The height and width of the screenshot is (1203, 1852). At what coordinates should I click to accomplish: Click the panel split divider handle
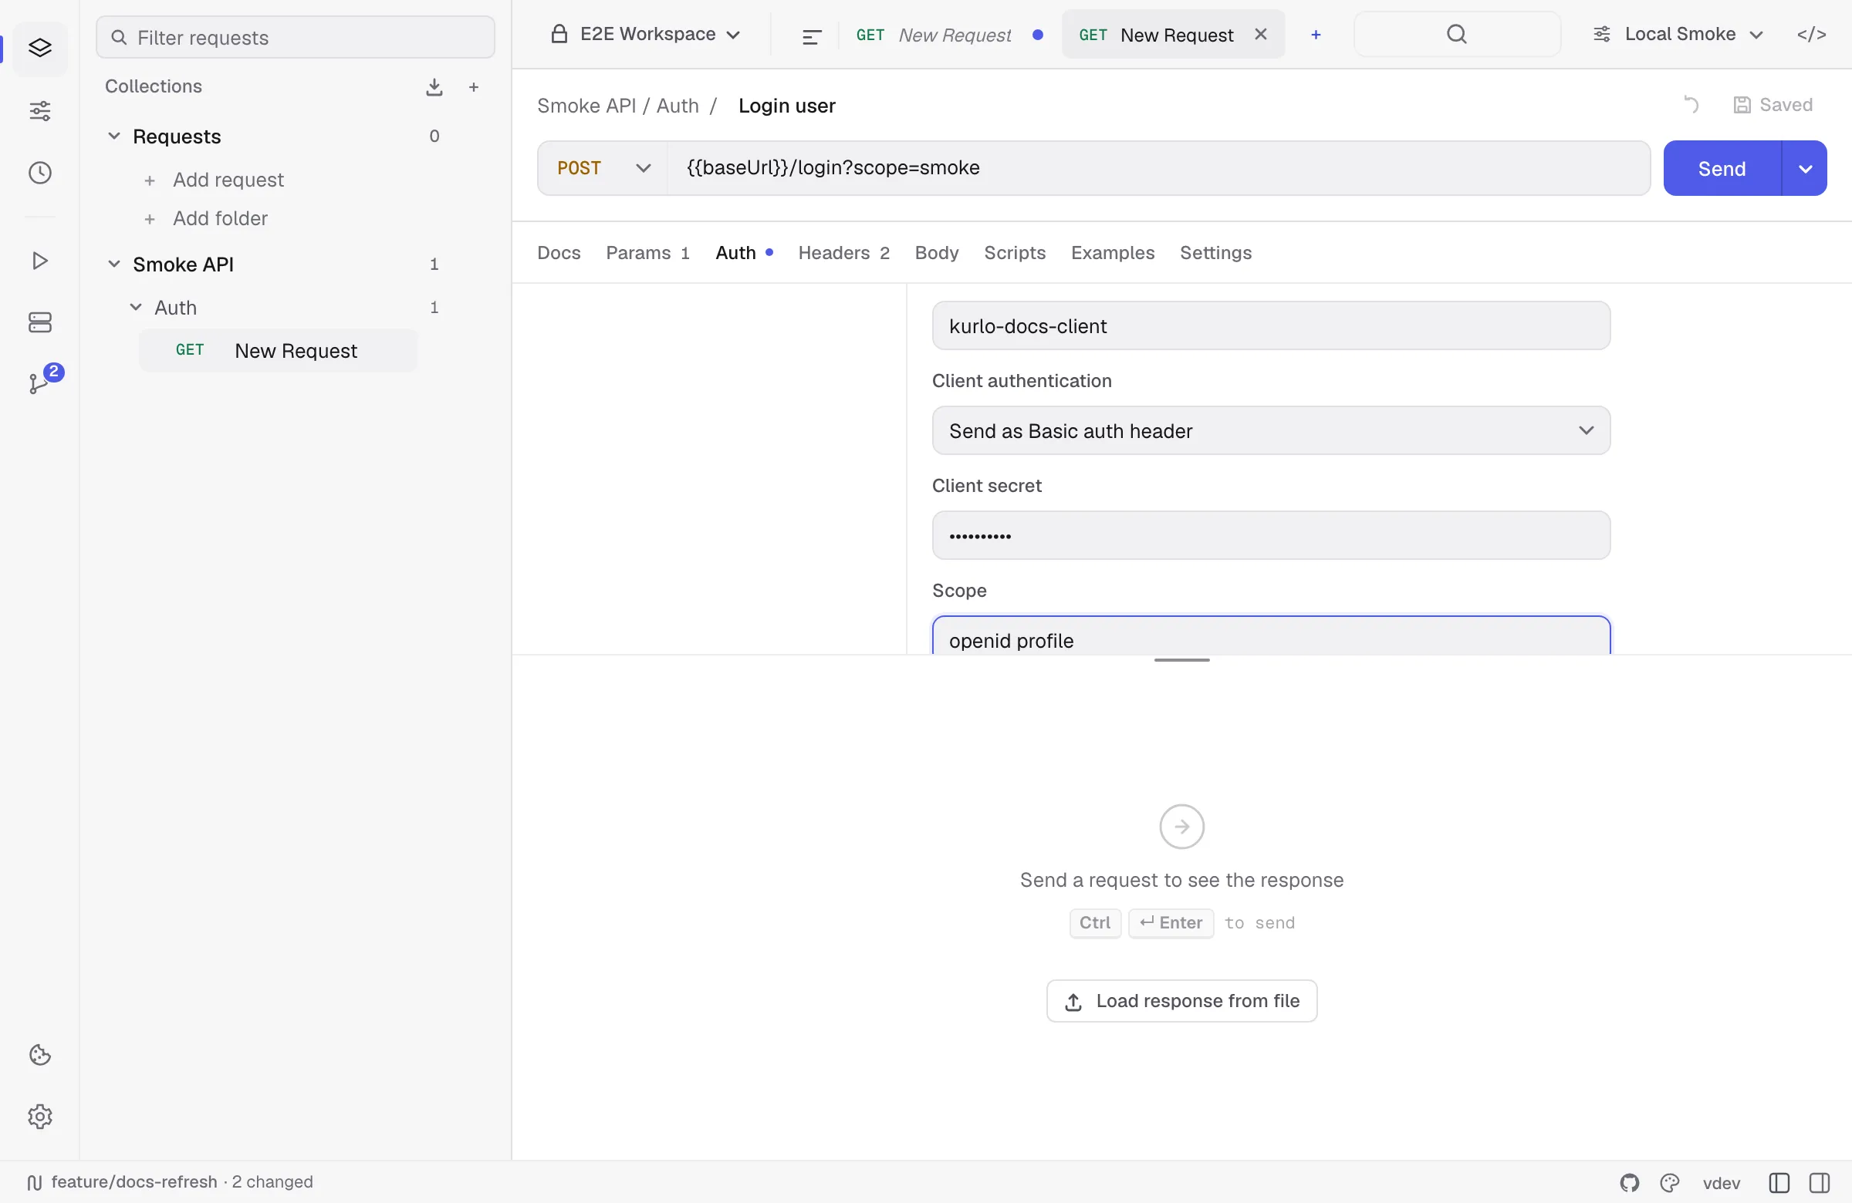tap(1181, 660)
